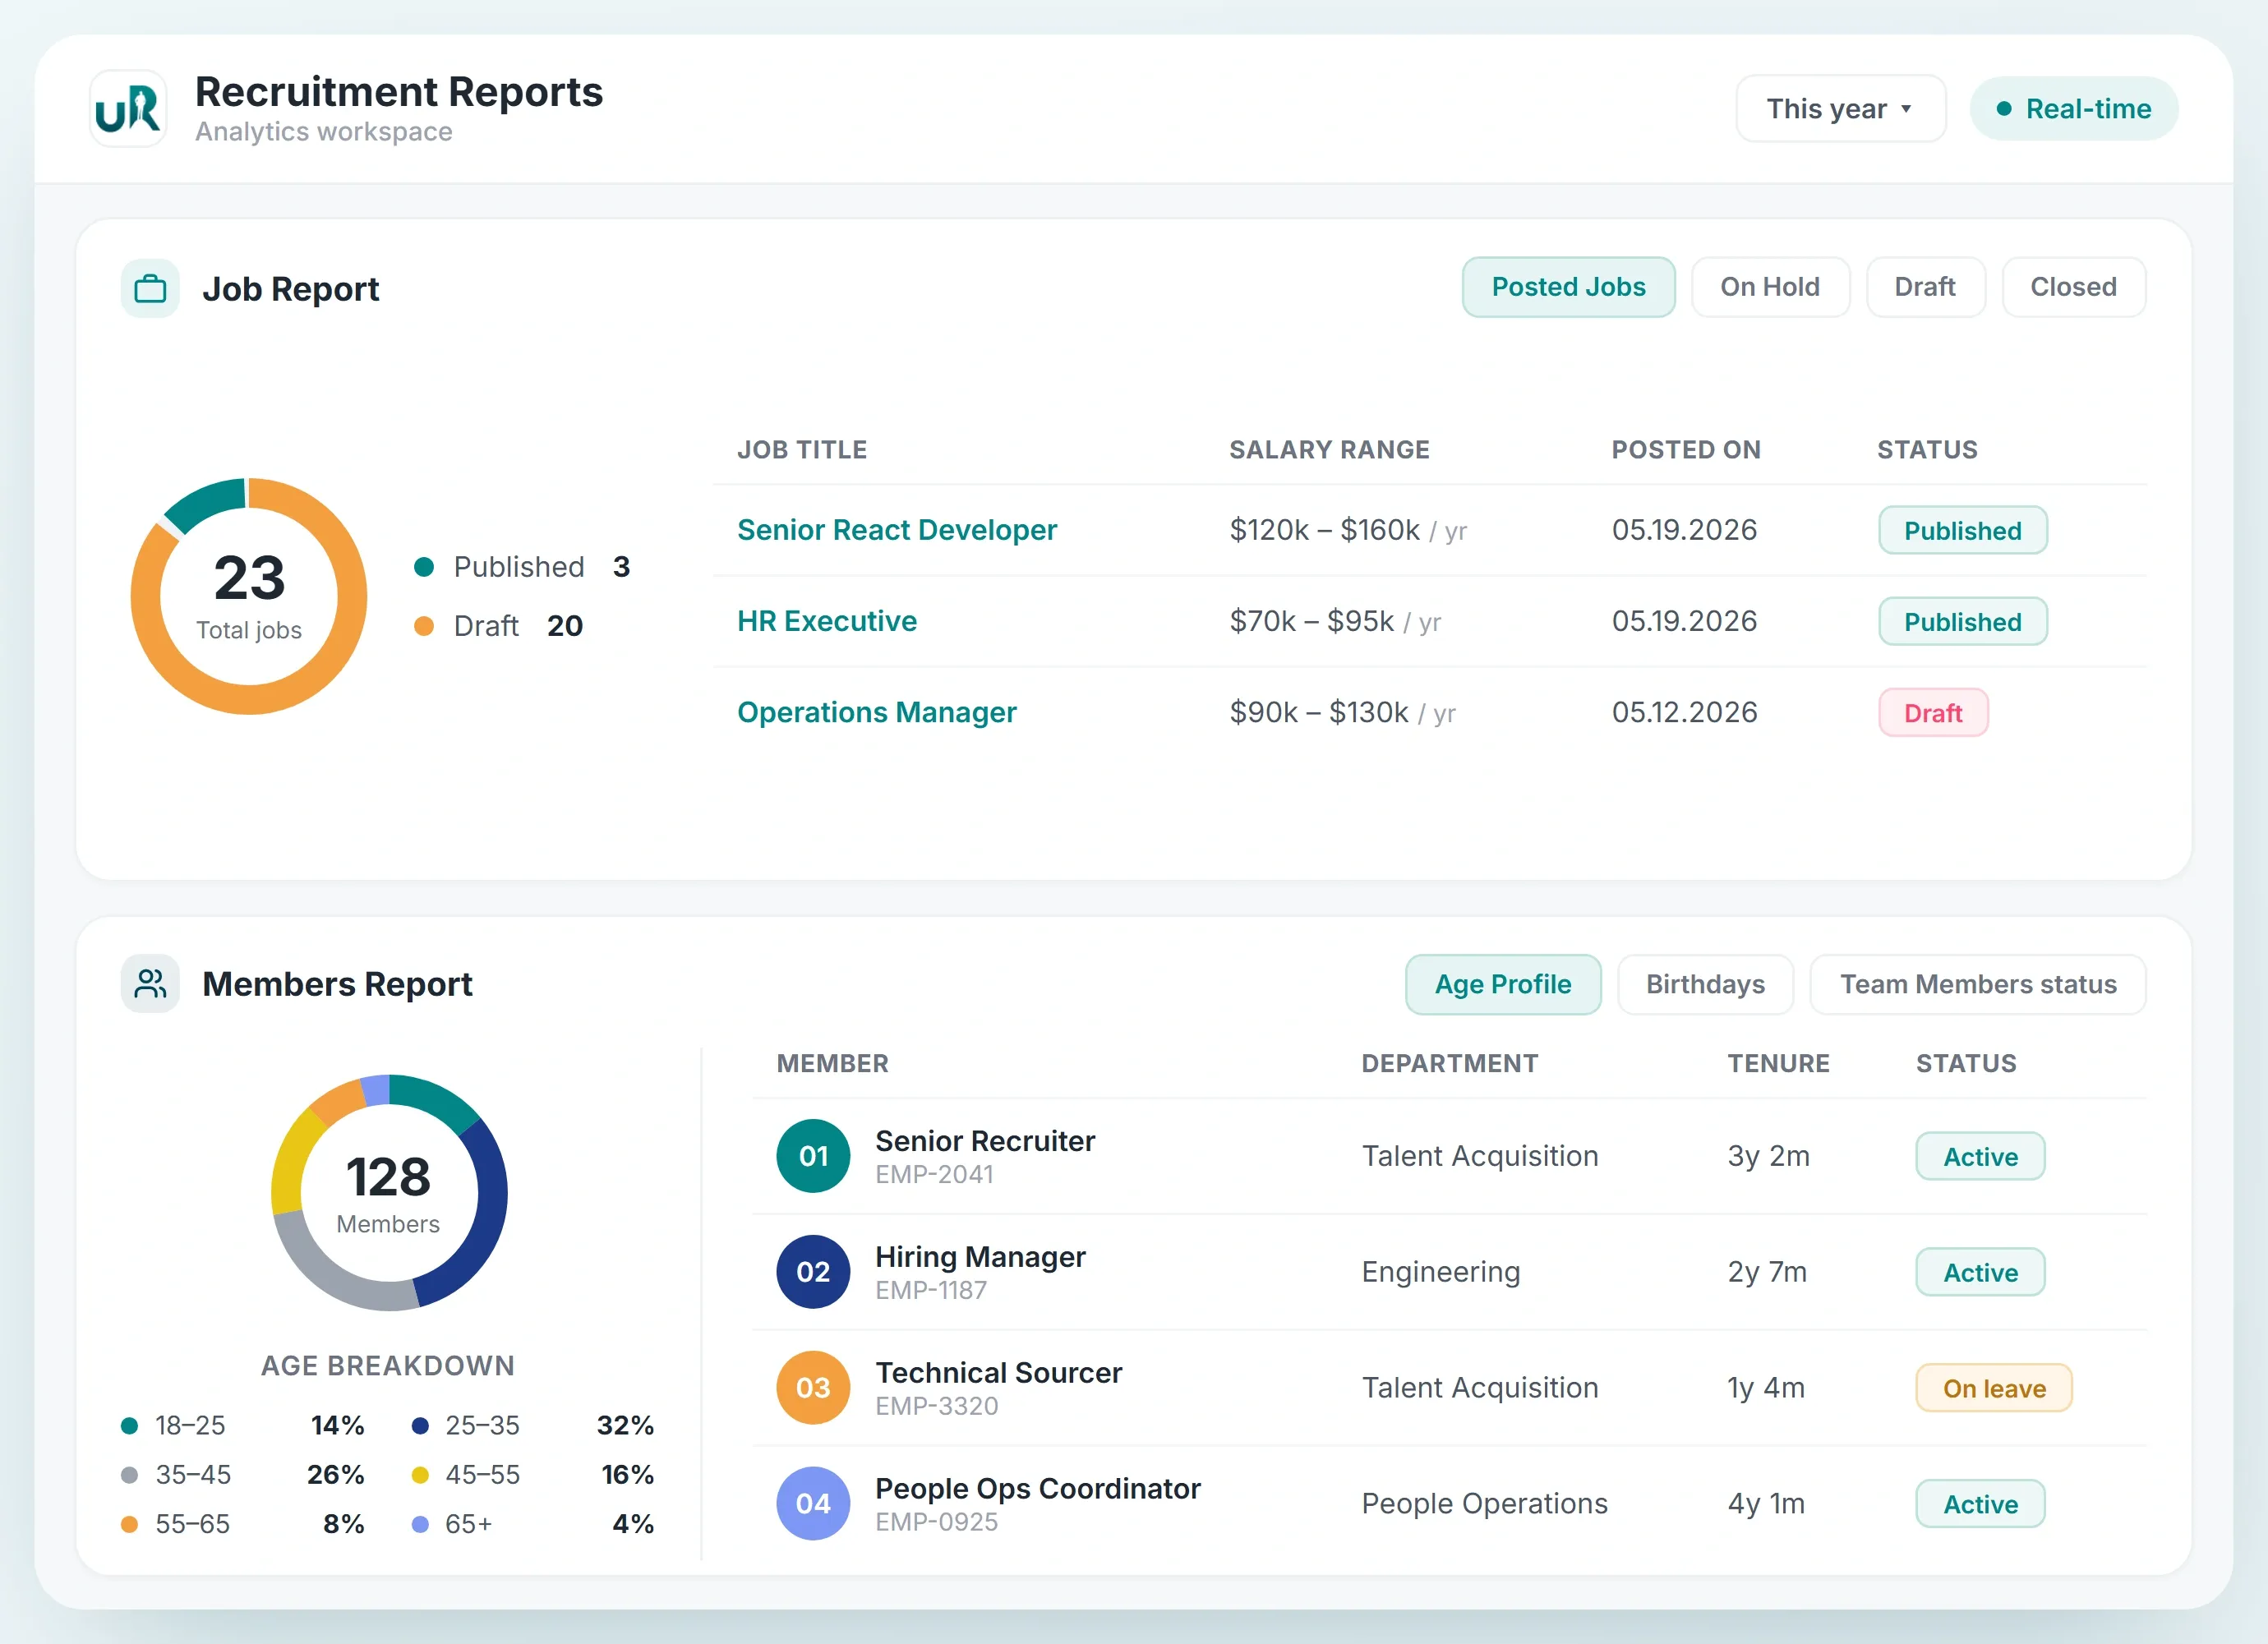The height and width of the screenshot is (1644, 2268).
Task: Open the Team Members status tab
Action: [1978, 985]
